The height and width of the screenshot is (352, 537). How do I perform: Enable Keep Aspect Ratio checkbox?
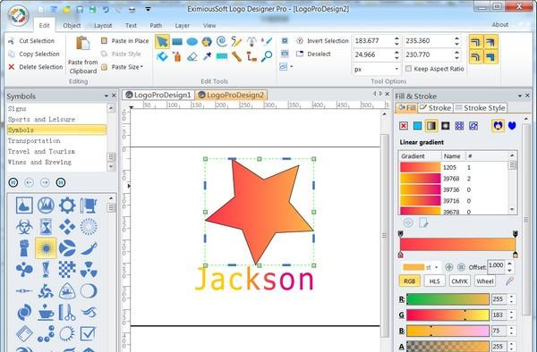click(408, 69)
